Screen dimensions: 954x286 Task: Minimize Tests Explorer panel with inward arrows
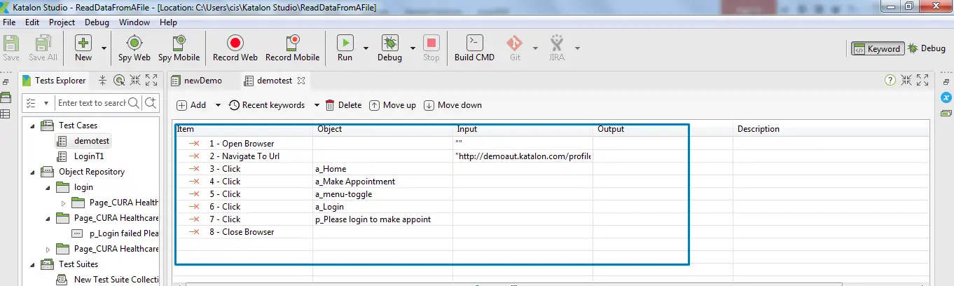135,81
